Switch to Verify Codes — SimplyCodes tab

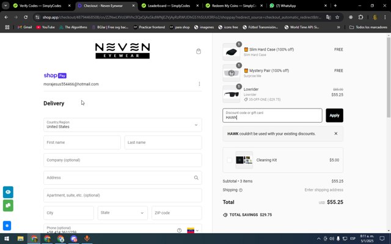point(40,5)
